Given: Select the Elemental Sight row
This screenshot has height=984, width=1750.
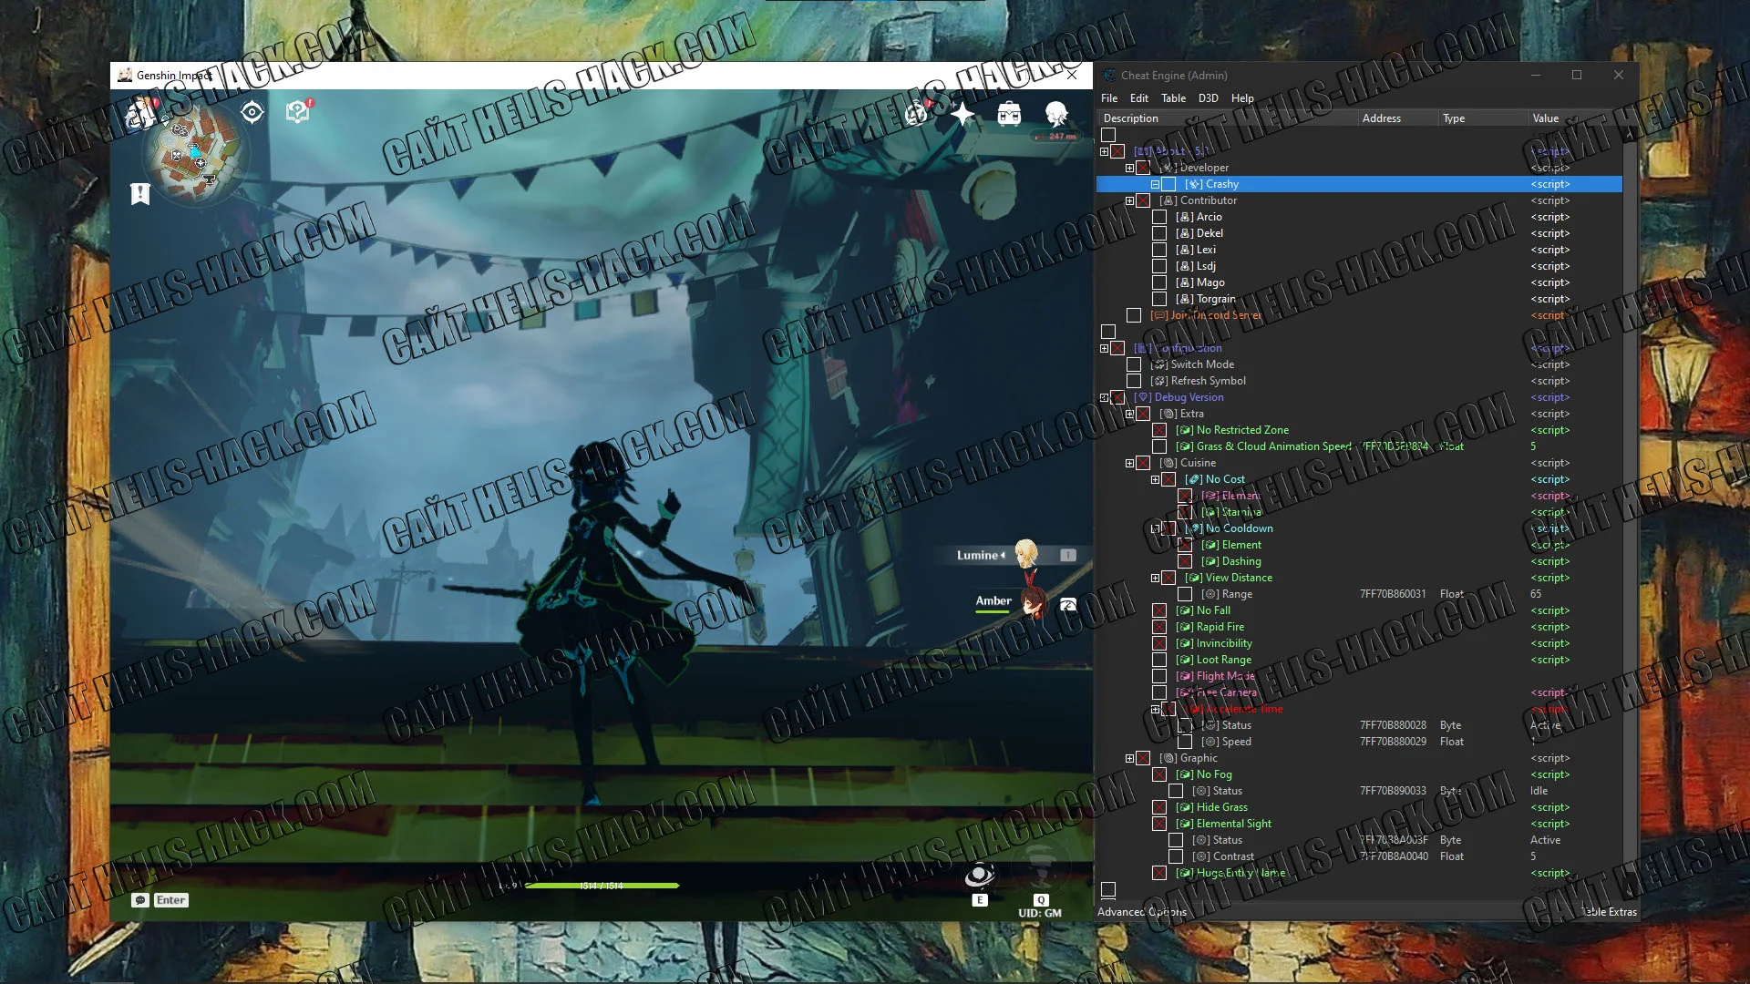Looking at the screenshot, I should click(x=1359, y=824).
